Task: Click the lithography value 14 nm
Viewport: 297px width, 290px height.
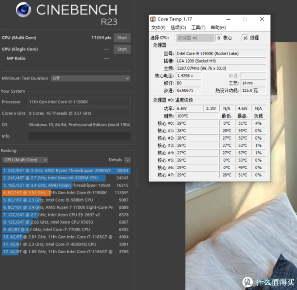Action: 253,83
